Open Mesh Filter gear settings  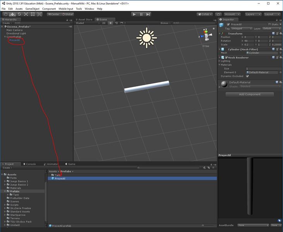[281, 49]
